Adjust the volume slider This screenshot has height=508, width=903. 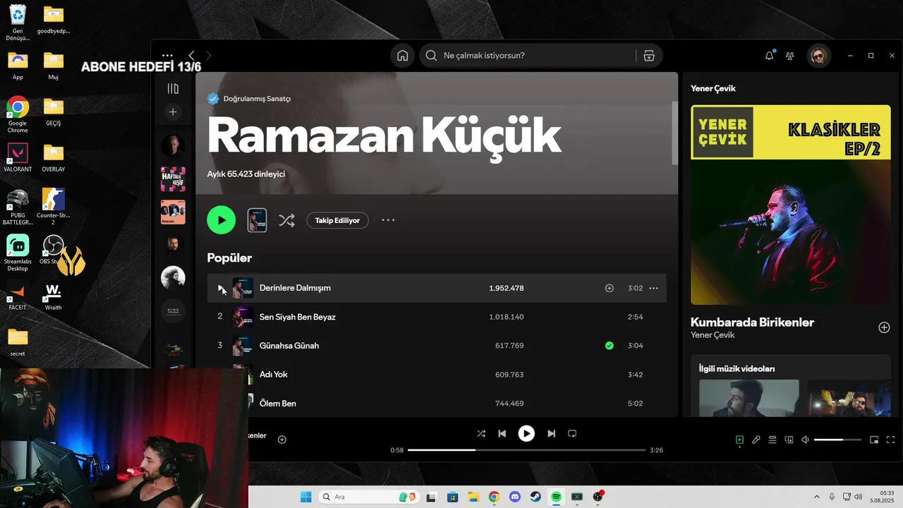pos(837,440)
